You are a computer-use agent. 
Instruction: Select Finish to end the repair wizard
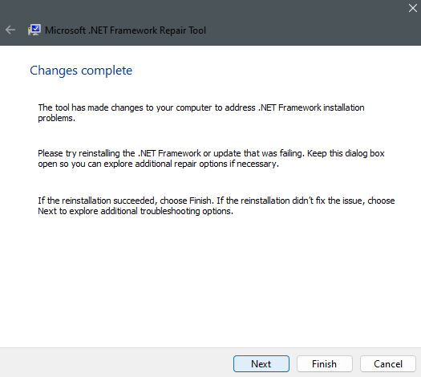point(324,364)
